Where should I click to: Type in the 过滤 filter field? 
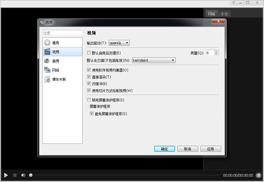(x=62, y=33)
